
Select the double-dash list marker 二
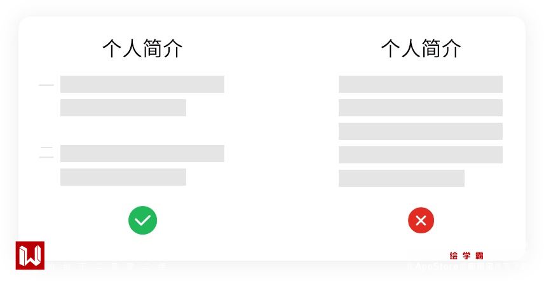46,153
